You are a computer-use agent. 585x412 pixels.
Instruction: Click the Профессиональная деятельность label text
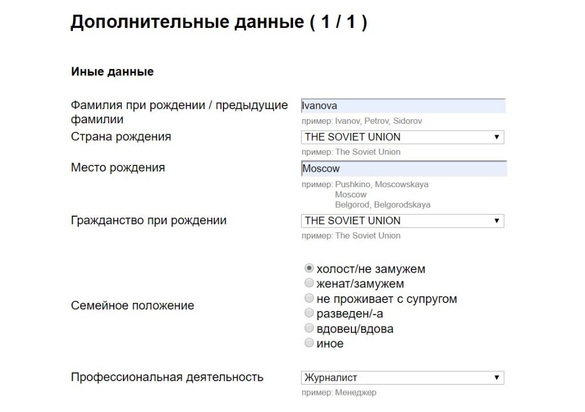[167, 377]
